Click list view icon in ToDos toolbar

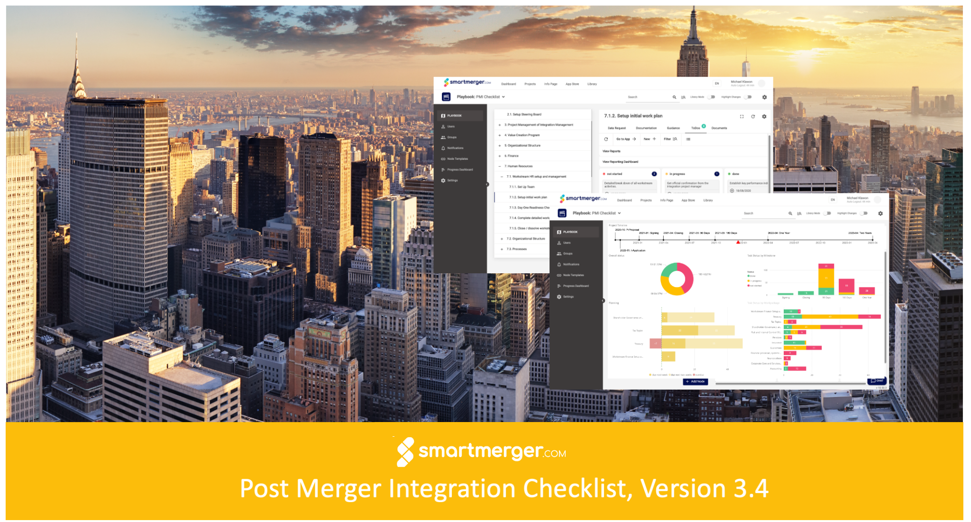[688, 139]
